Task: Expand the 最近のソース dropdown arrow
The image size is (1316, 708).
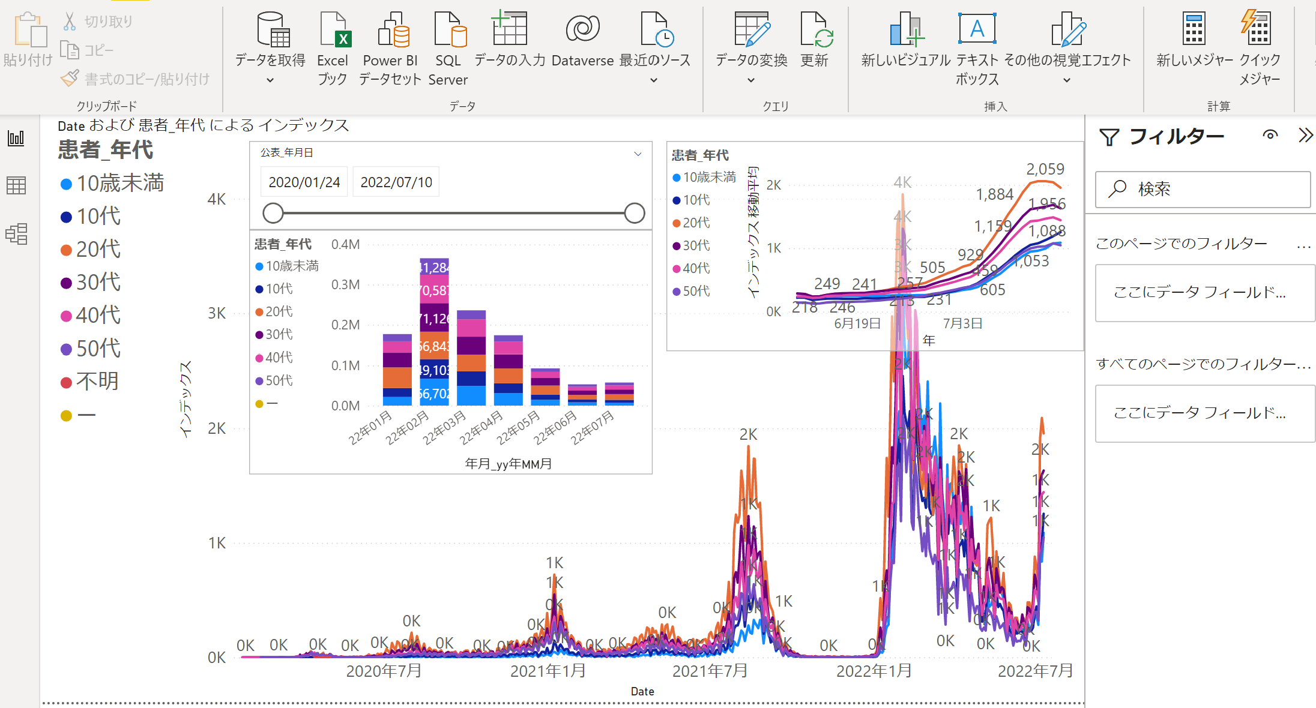Action: tap(654, 80)
